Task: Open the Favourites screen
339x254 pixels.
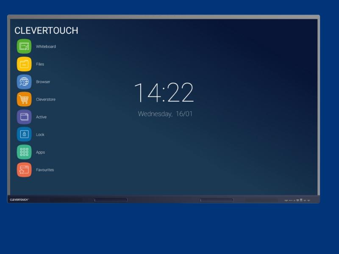Action: click(23, 170)
